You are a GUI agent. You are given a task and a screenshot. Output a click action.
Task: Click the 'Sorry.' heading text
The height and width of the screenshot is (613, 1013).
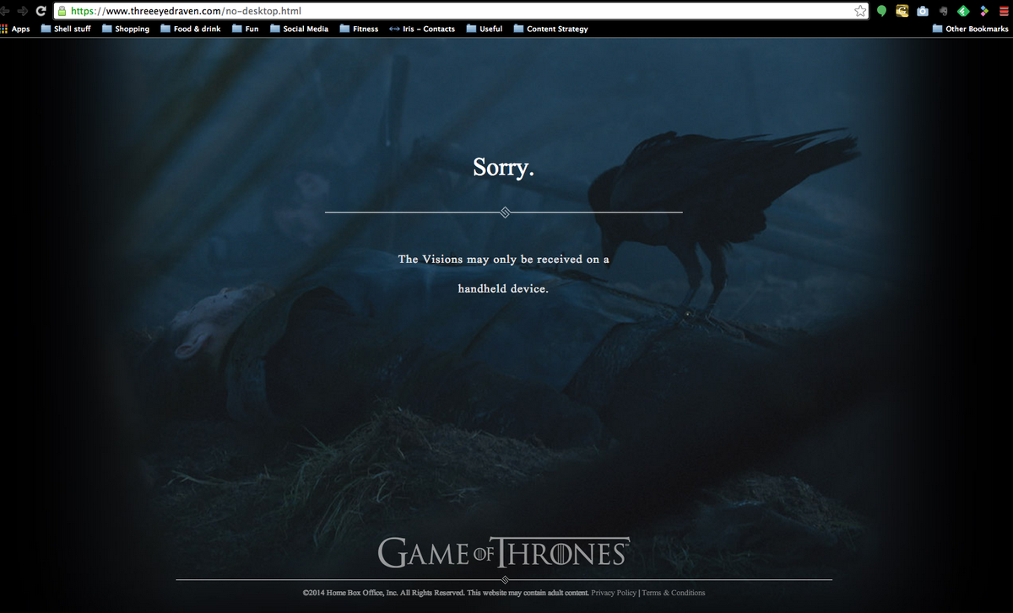click(x=503, y=167)
